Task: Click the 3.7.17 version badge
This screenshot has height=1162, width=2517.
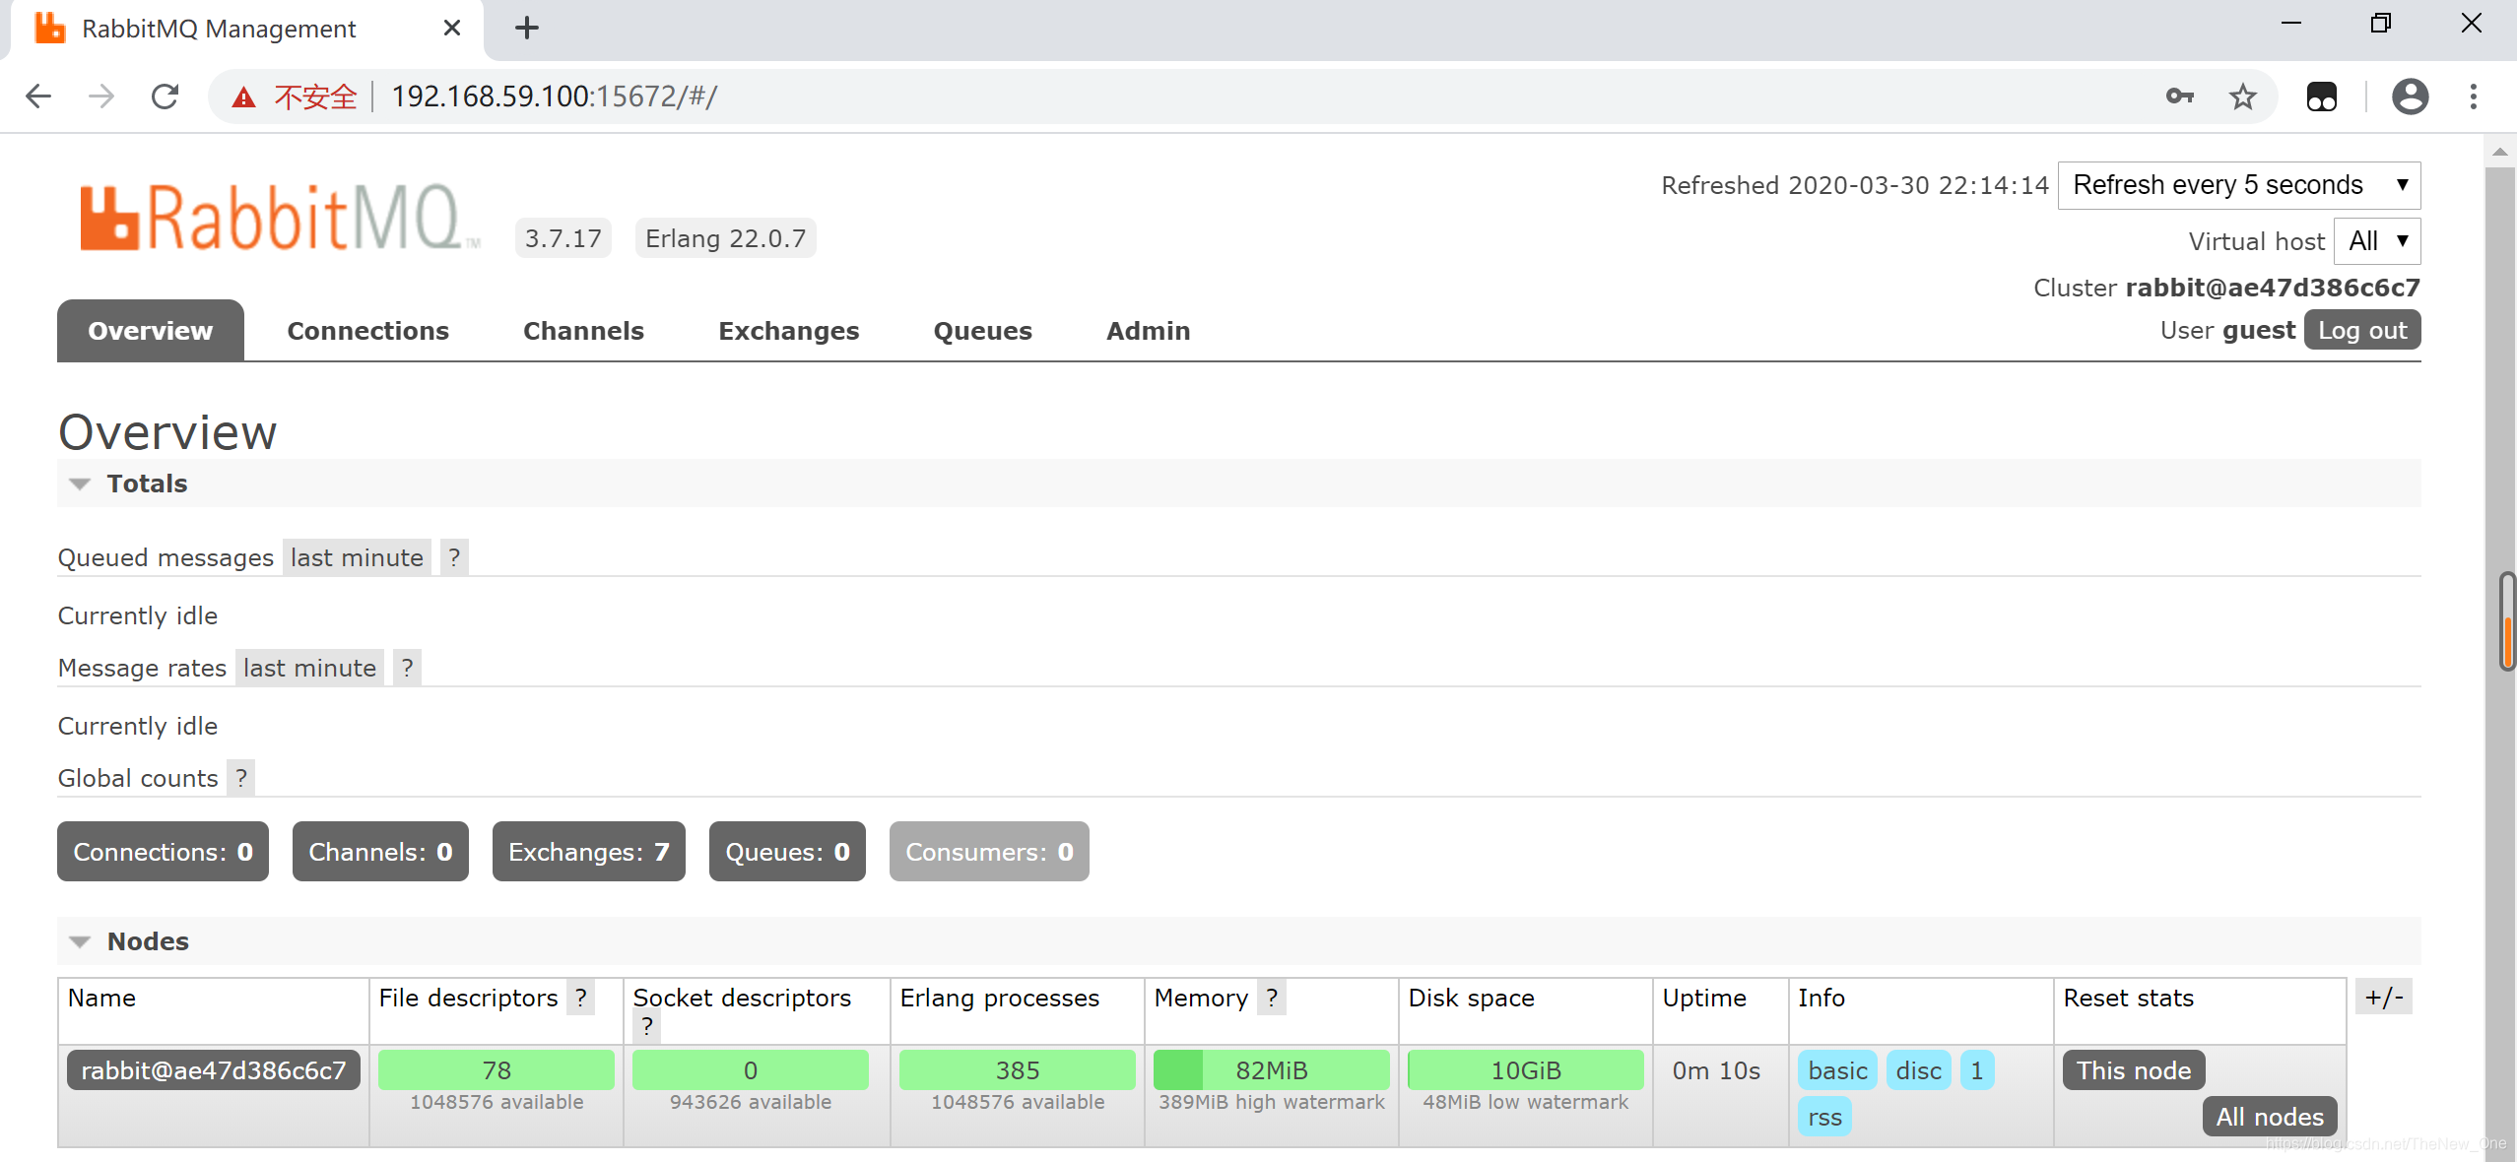Action: click(563, 238)
